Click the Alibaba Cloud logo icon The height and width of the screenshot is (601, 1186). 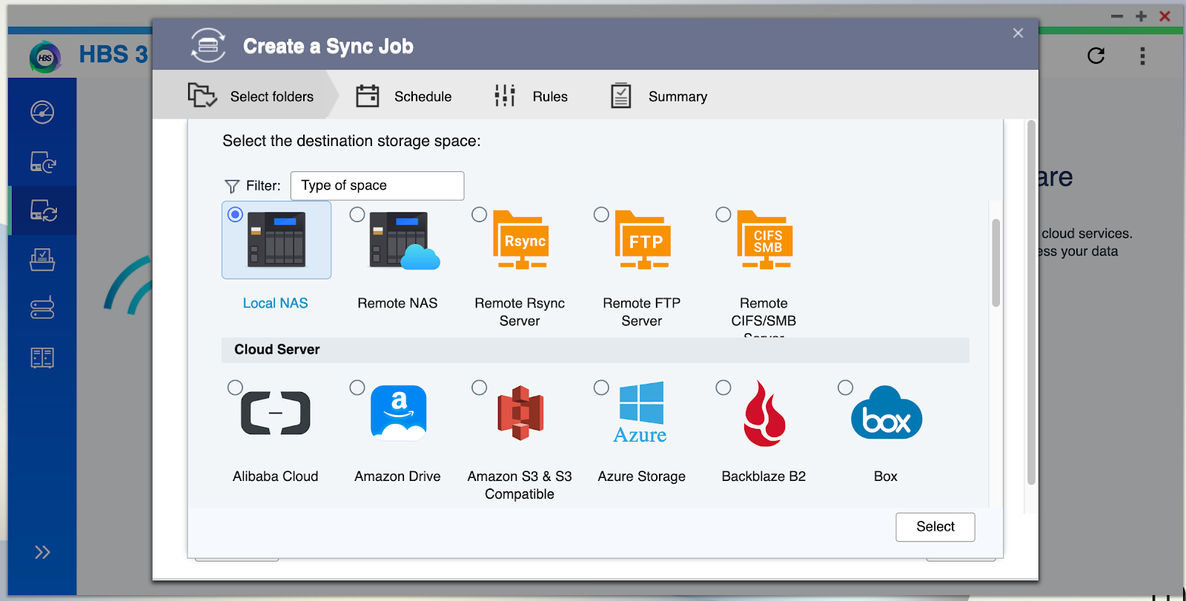(276, 413)
